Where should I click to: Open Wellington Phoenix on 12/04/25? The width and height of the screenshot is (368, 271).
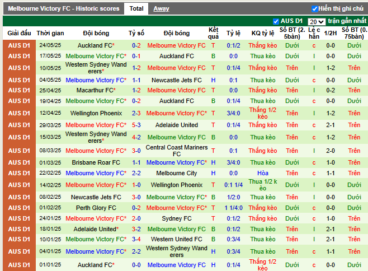96,113
